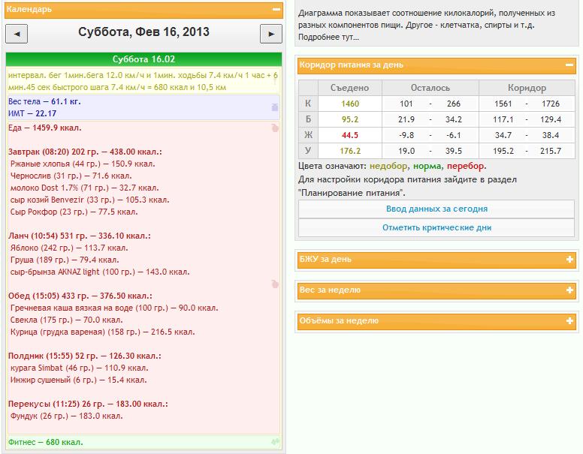Click the red fat value 44.5
583x454 pixels.
click(350, 135)
